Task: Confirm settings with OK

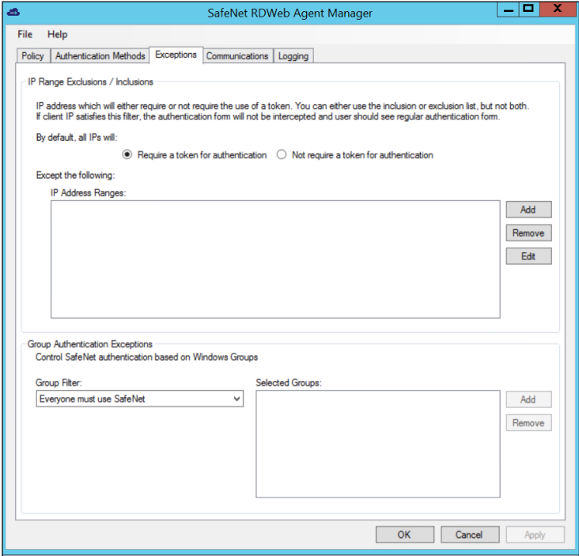Action: click(405, 535)
